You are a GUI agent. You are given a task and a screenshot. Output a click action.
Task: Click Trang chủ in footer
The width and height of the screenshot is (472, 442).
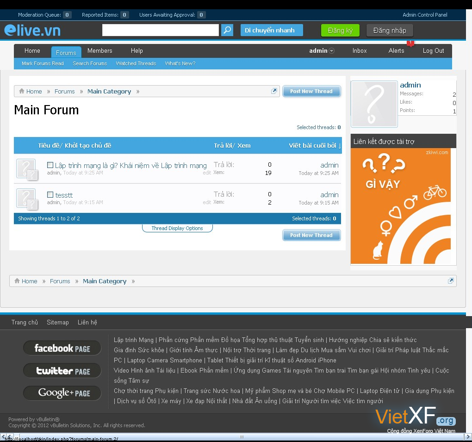point(25,322)
